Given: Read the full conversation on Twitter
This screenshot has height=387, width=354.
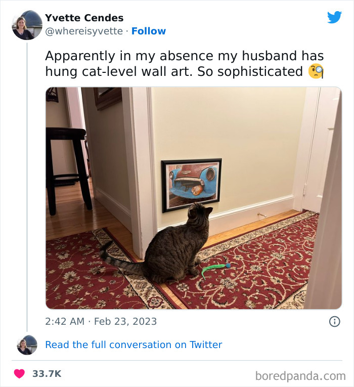Looking at the screenshot, I should coord(134,345).
